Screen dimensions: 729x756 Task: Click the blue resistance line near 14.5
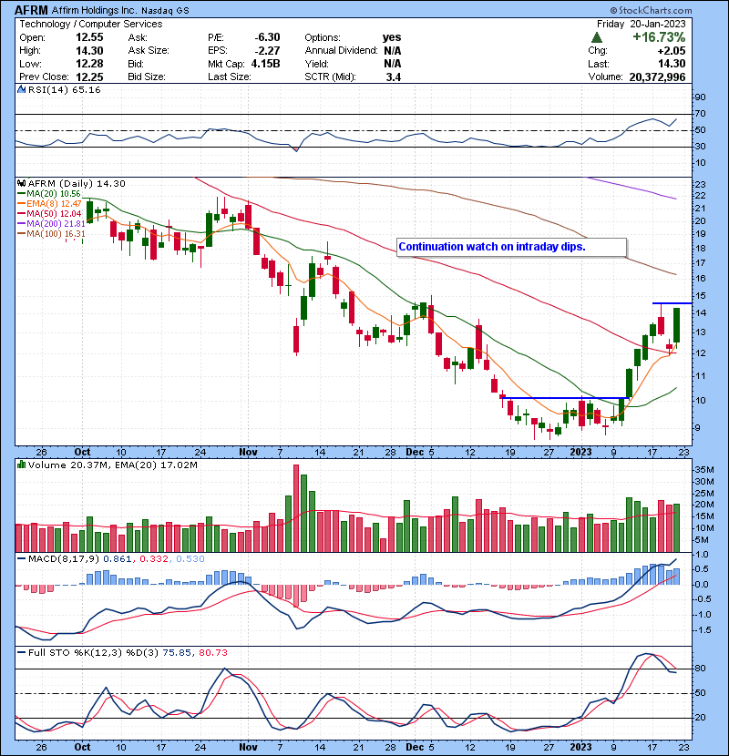tap(672, 302)
